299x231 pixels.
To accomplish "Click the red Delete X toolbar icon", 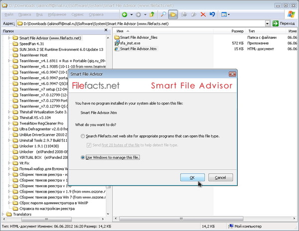I will pyautogui.click(x=203, y=14).
